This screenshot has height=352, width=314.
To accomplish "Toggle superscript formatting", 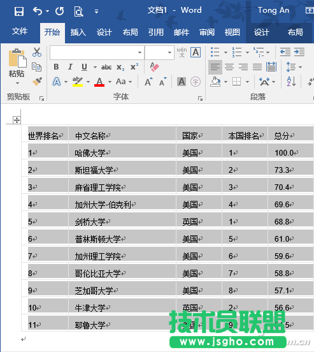I will [134, 67].
